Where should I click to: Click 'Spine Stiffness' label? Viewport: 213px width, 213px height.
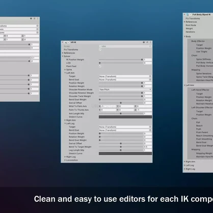coord(203,59)
